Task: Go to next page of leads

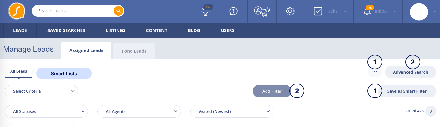Action: tap(431, 111)
